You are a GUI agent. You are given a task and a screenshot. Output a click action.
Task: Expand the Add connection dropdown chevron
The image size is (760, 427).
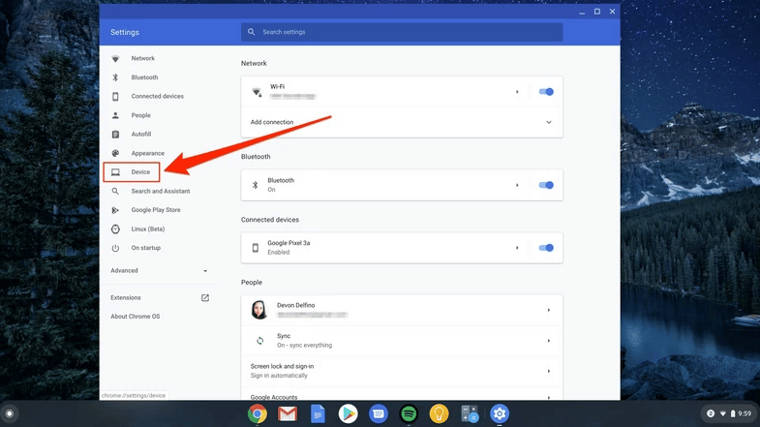click(549, 122)
